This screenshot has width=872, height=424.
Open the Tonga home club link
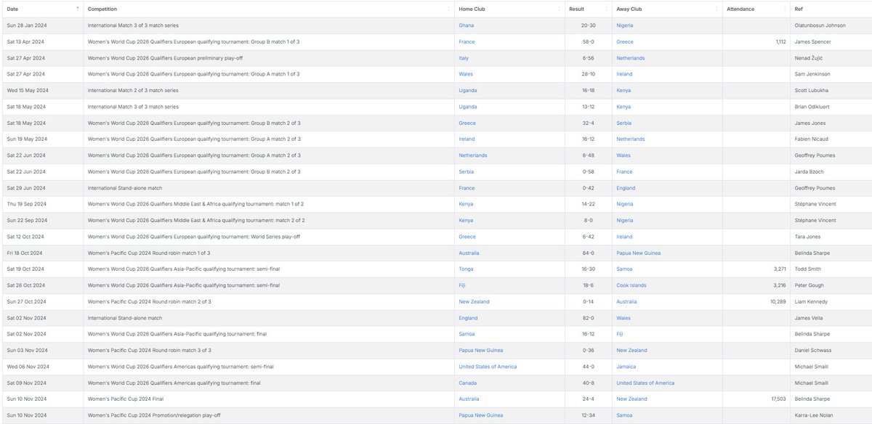coord(466,269)
